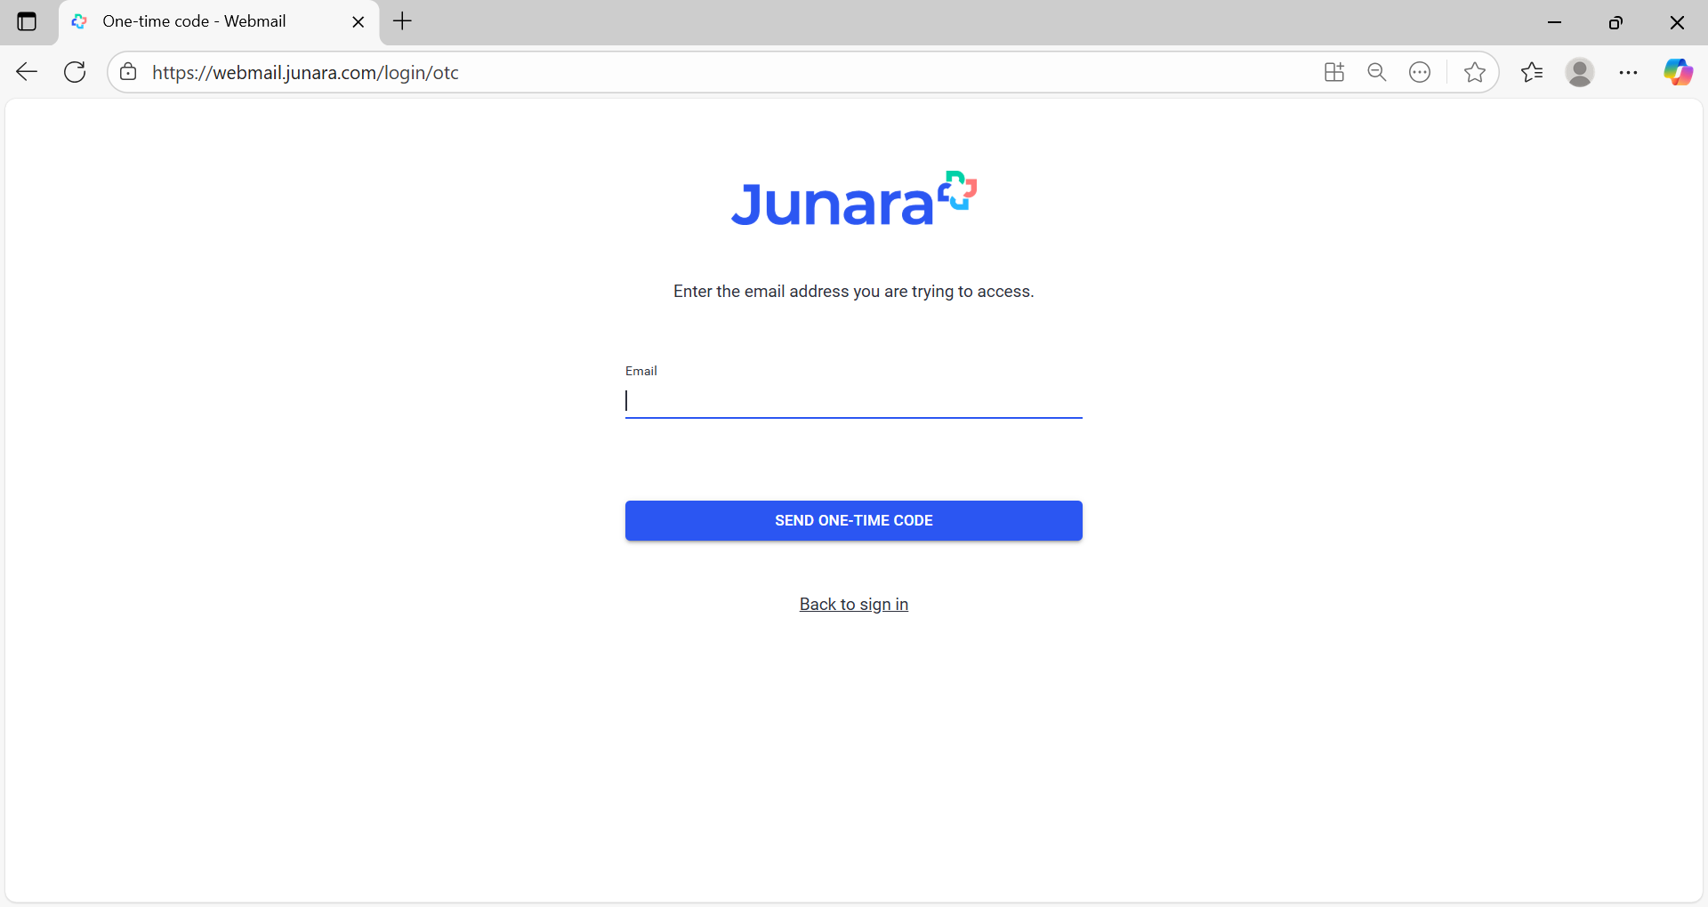Go back to the previous page
Viewport: 1708px width, 907px height.
[27, 72]
